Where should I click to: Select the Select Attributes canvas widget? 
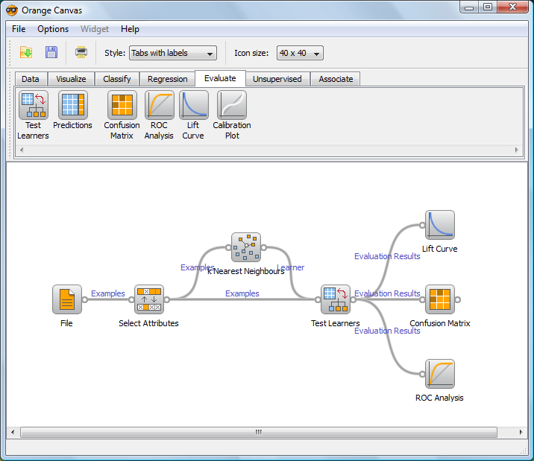pyautogui.click(x=149, y=299)
